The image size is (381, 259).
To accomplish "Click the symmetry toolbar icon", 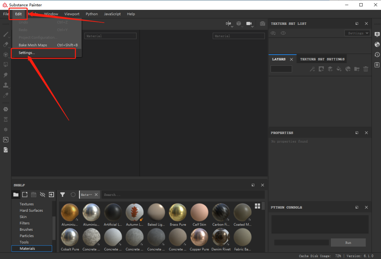I will [x=228, y=24].
